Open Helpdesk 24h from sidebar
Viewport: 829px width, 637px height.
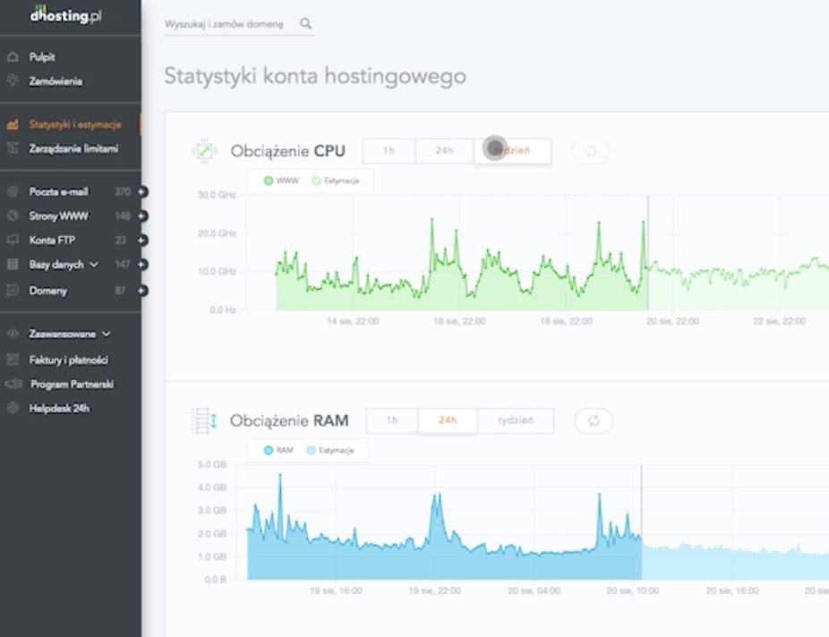[x=59, y=409]
